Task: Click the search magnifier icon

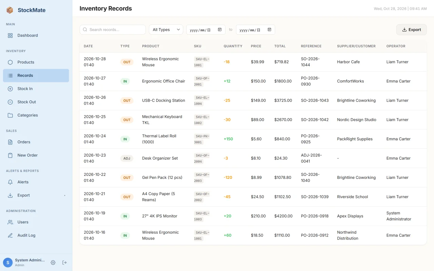Action: coord(85,30)
